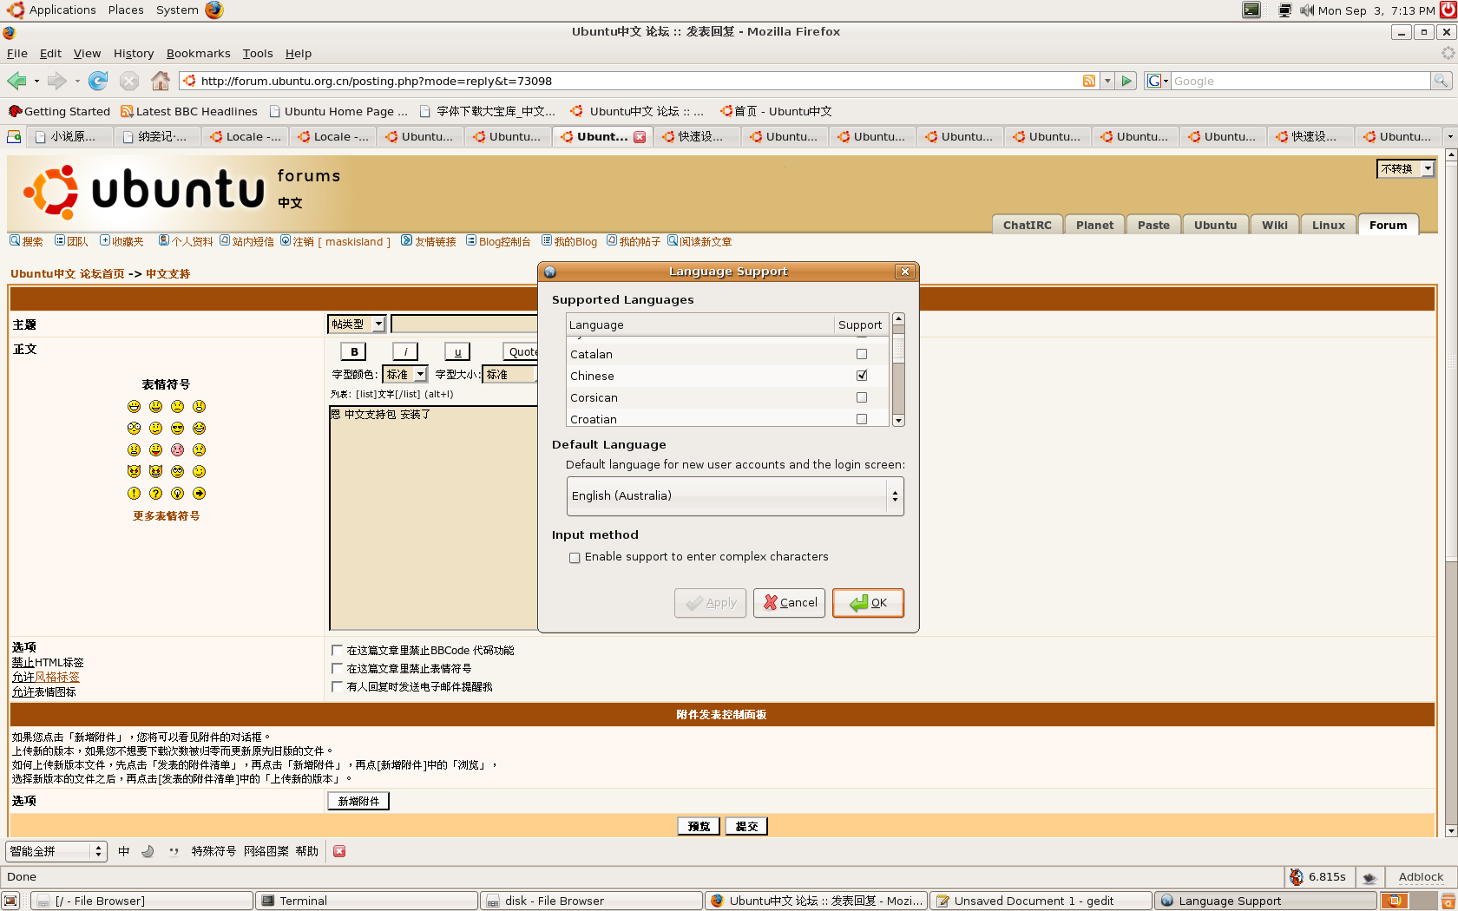Screen dimensions: 1458x911
Task: Check the disable emoticons option checkbox
Action: coord(338,668)
